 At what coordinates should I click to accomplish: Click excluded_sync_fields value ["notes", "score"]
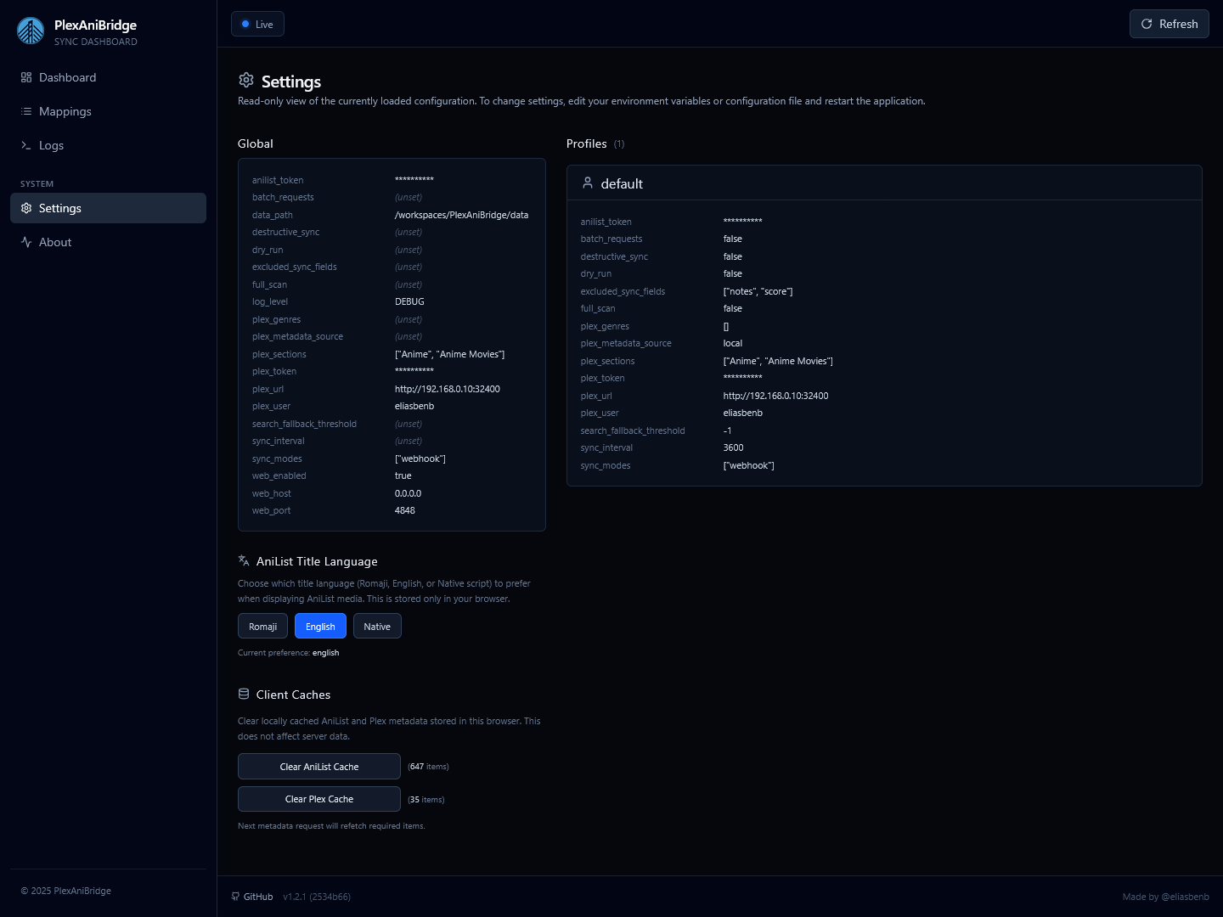tap(758, 291)
